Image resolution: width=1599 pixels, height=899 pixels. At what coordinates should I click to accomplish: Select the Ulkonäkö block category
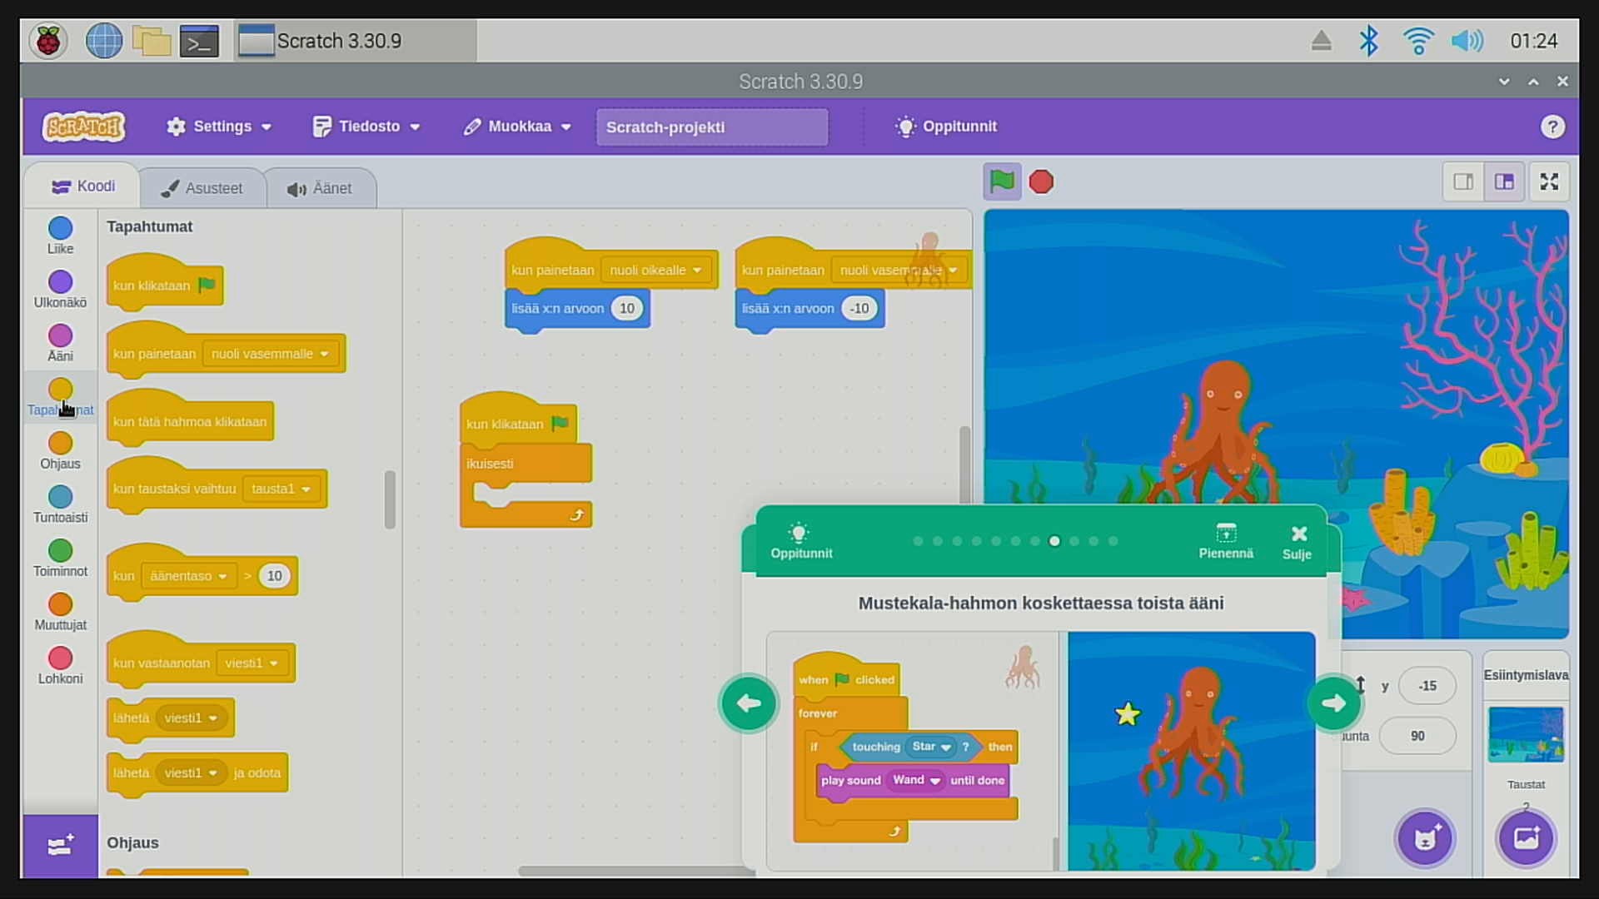[60, 290]
